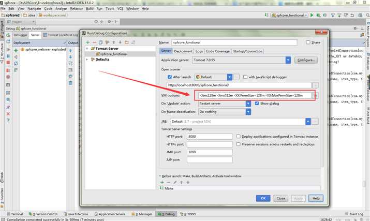Open the Application server Tomcat 7.0.55 dropdown

(288, 60)
